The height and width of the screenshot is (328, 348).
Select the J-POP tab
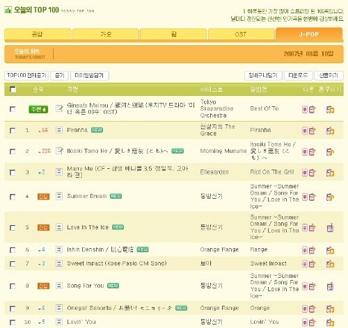coord(309,34)
